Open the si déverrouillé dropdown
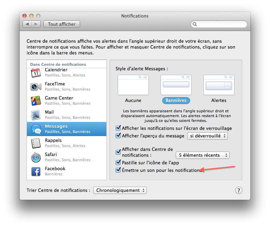Screen dimensions: 270x227 208,136
